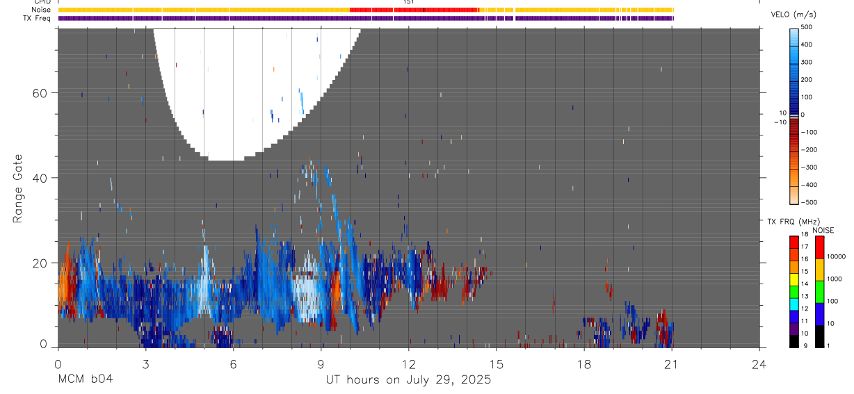854x394 pixels.
Task: Click the 1 label on NOISE scale
Action: coord(829,345)
